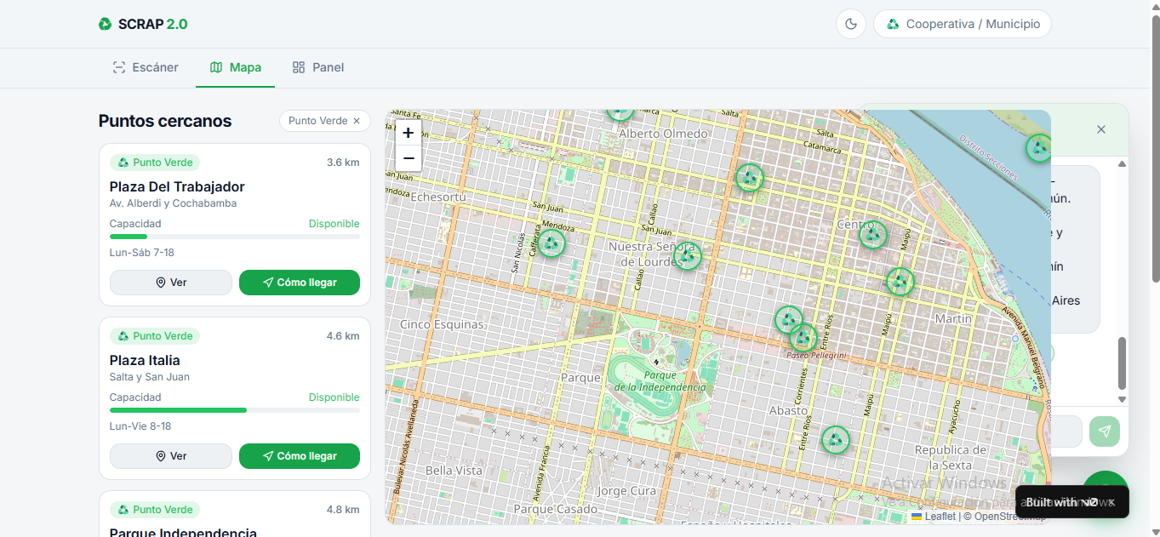This screenshot has height=537, width=1160.
Task: Click the chat panel scrollbar thumb
Action: [x=1122, y=363]
